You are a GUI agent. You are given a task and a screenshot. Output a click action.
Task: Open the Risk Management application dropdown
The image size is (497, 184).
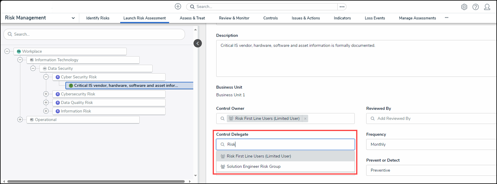click(x=73, y=18)
